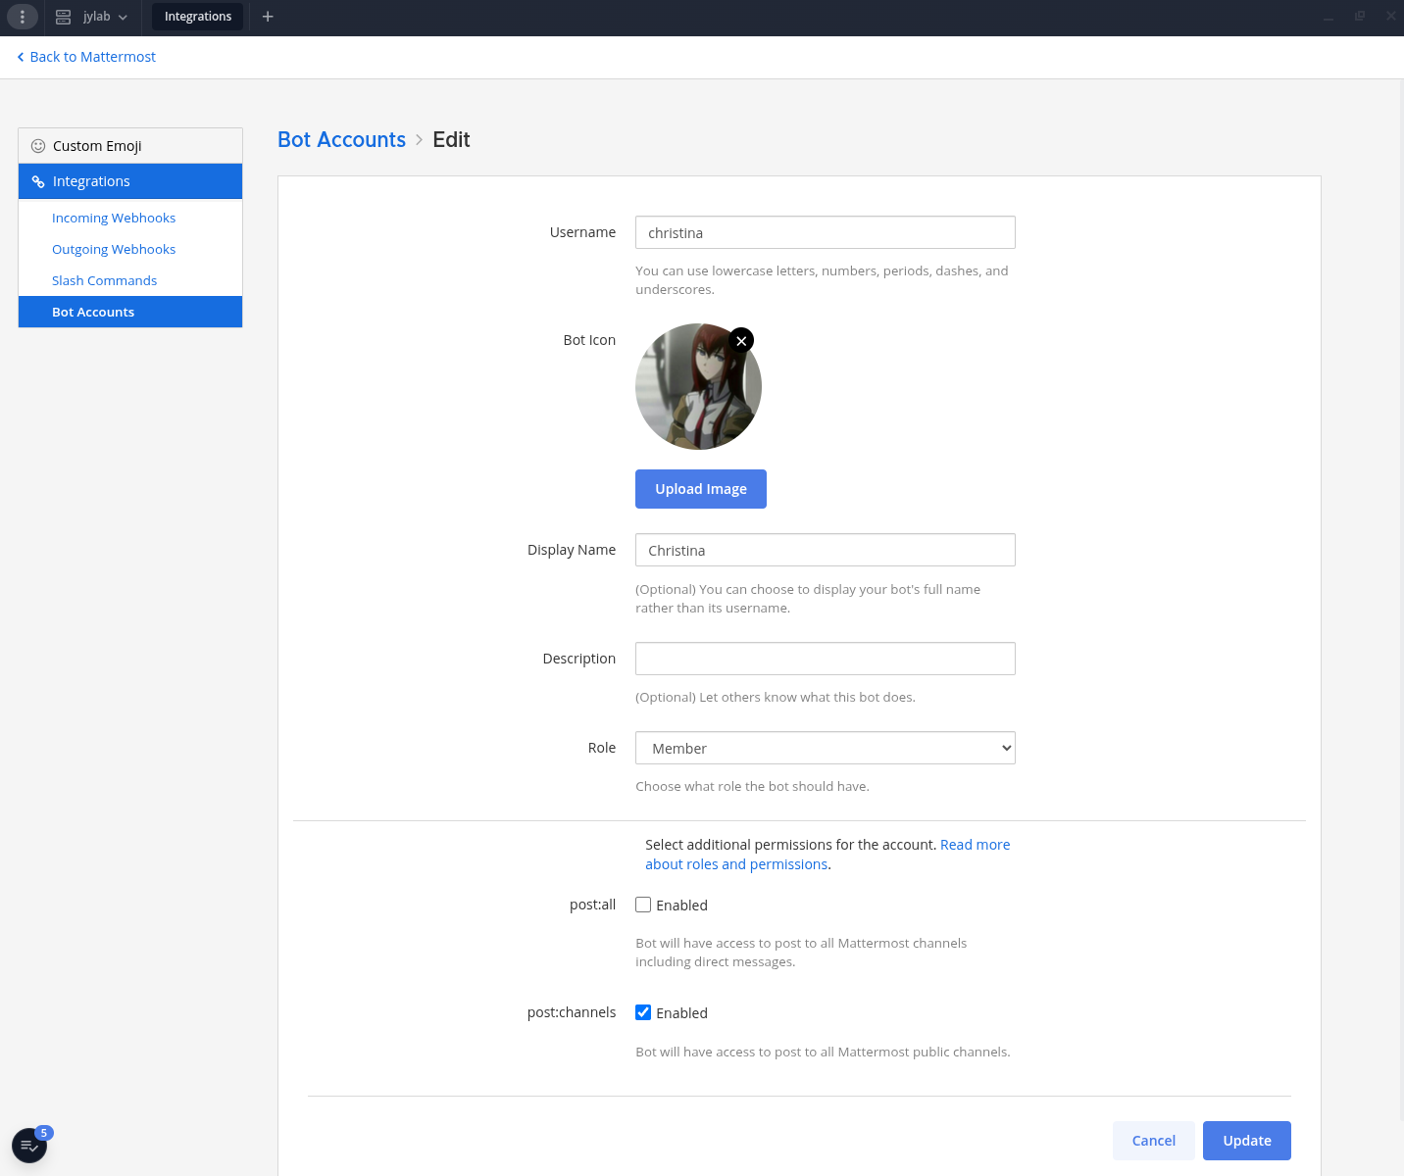The image size is (1404, 1176).
Task: Click the vertical dots menu icon top left
Action: [22, 17]
